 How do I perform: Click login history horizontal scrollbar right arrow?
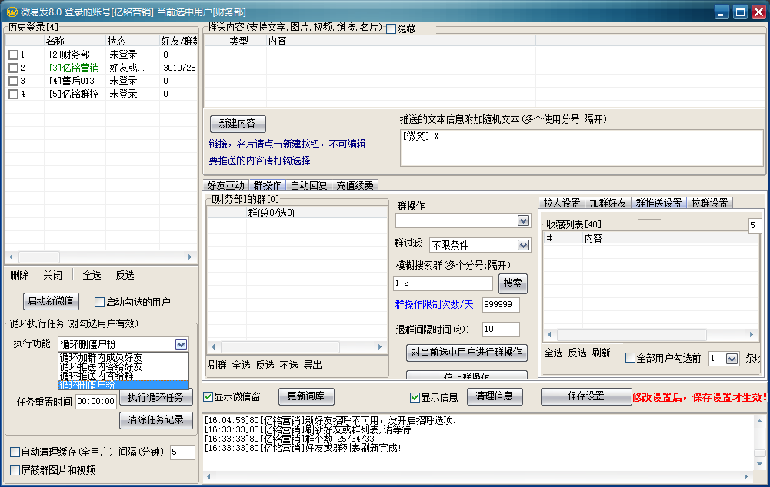click(x=190, y=257)
